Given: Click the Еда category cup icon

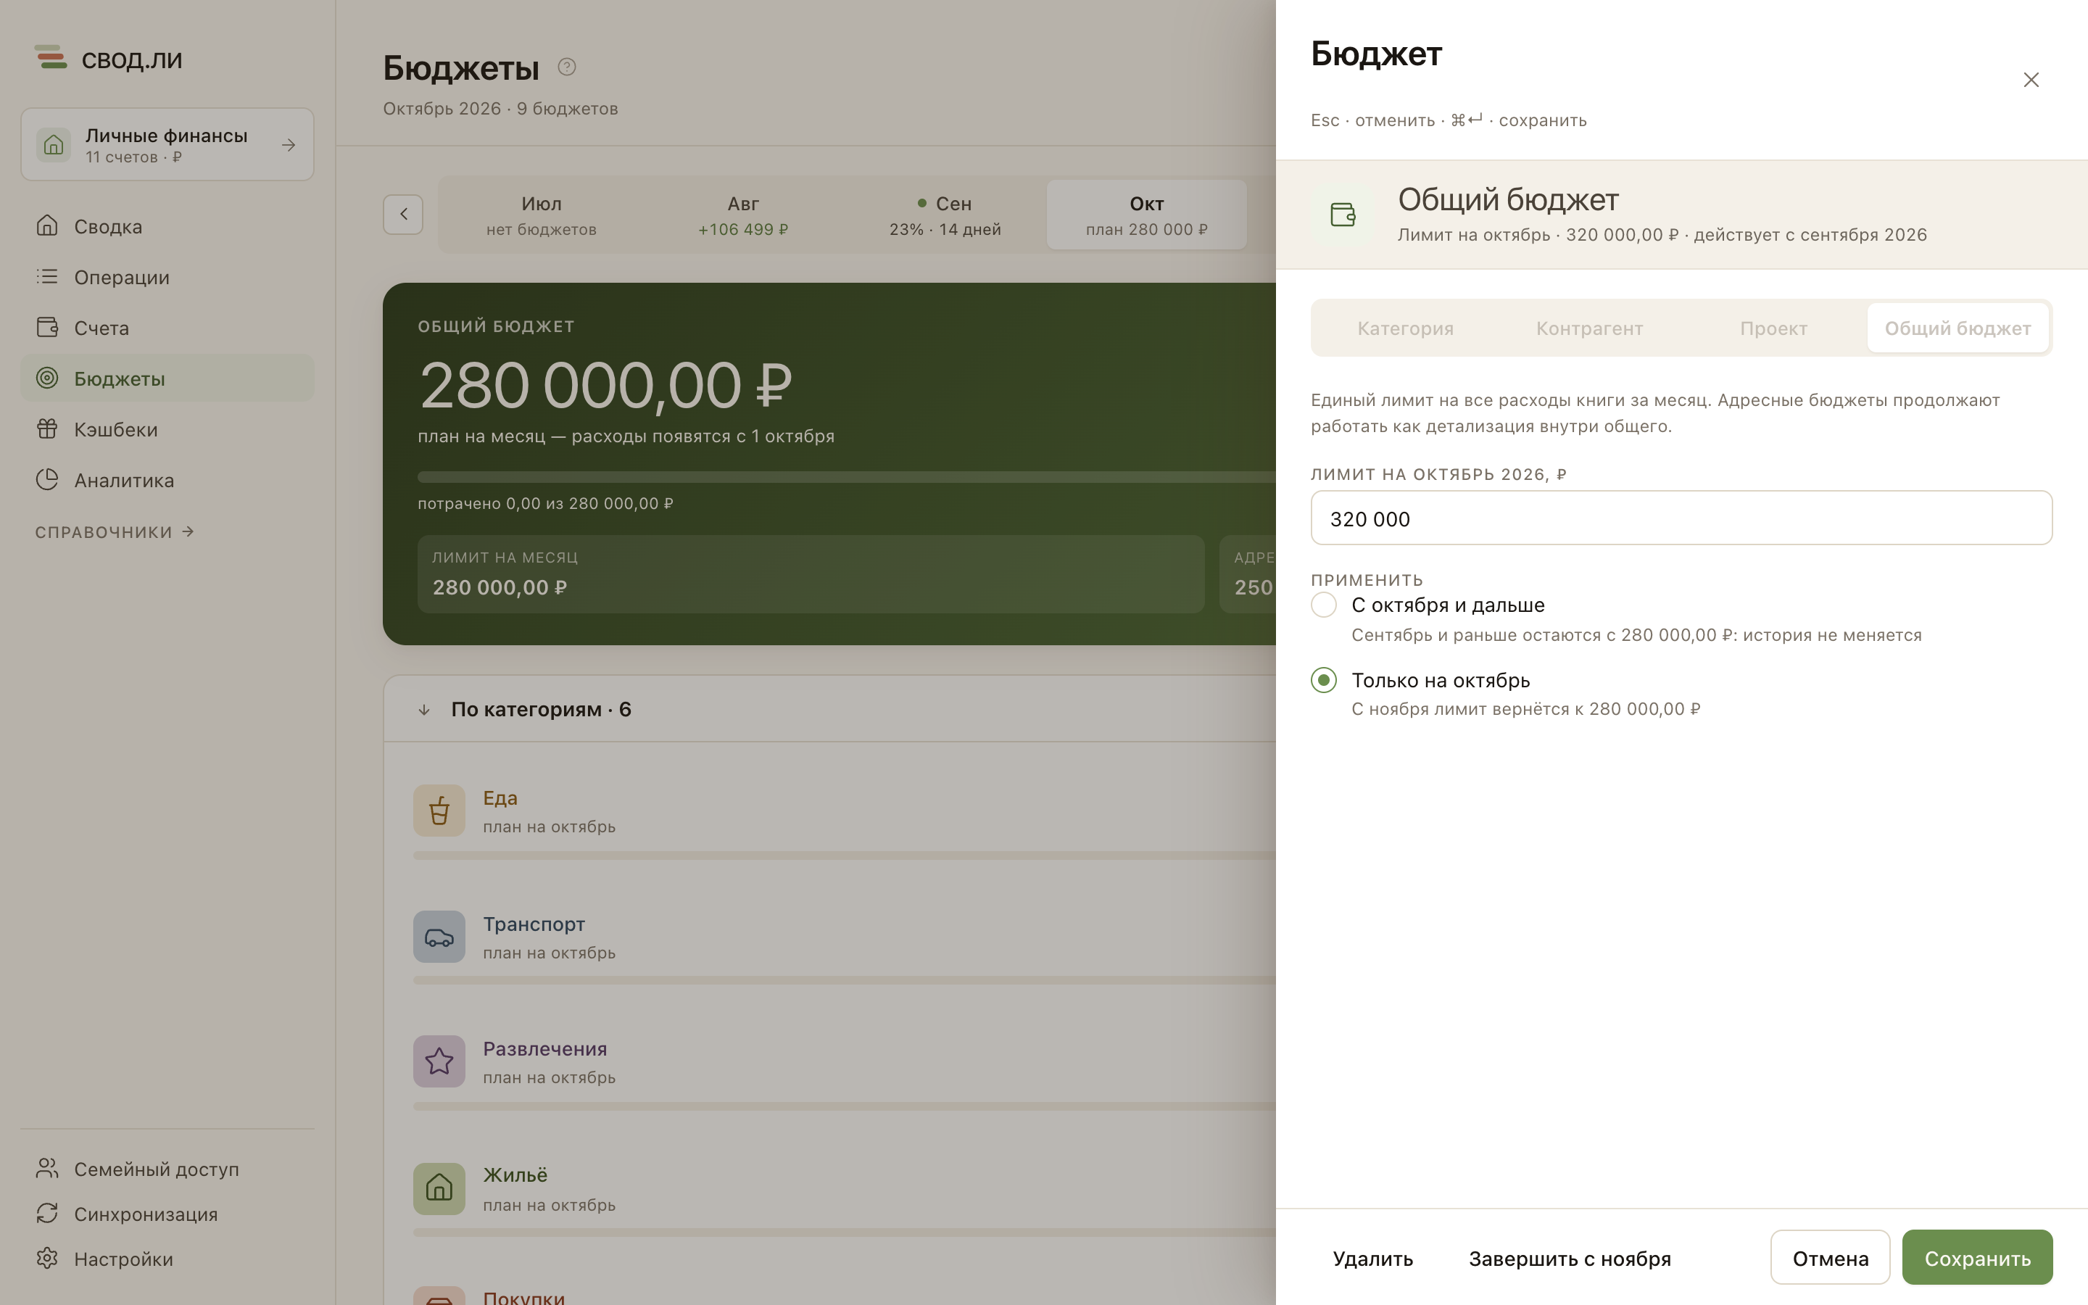Looking at the screenshot, I should coord(439,811).
